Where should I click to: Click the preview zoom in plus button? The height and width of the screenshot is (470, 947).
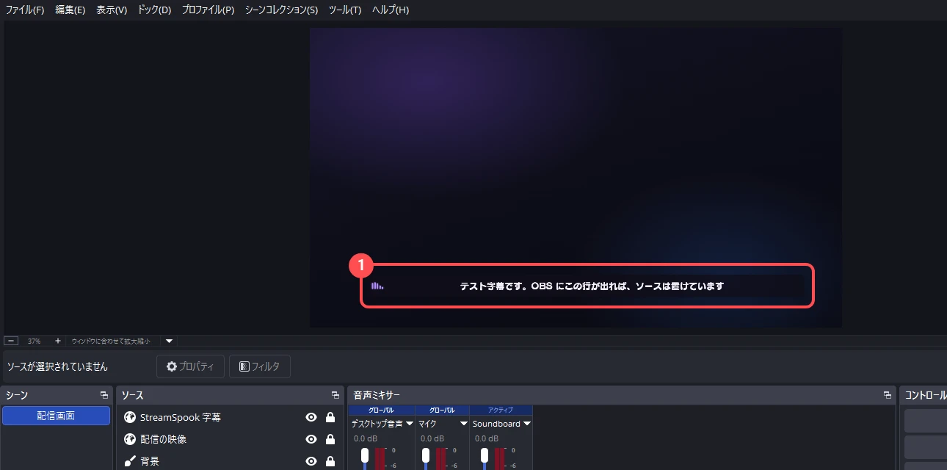click(x=58, y=341)
